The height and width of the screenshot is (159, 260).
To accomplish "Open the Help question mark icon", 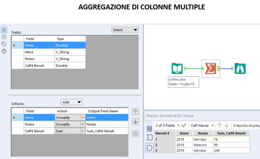I will tap(4, 51).
